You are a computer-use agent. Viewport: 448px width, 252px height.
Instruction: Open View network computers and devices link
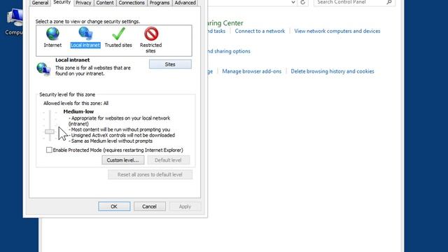pyautogui.click(x=337, y=31)
